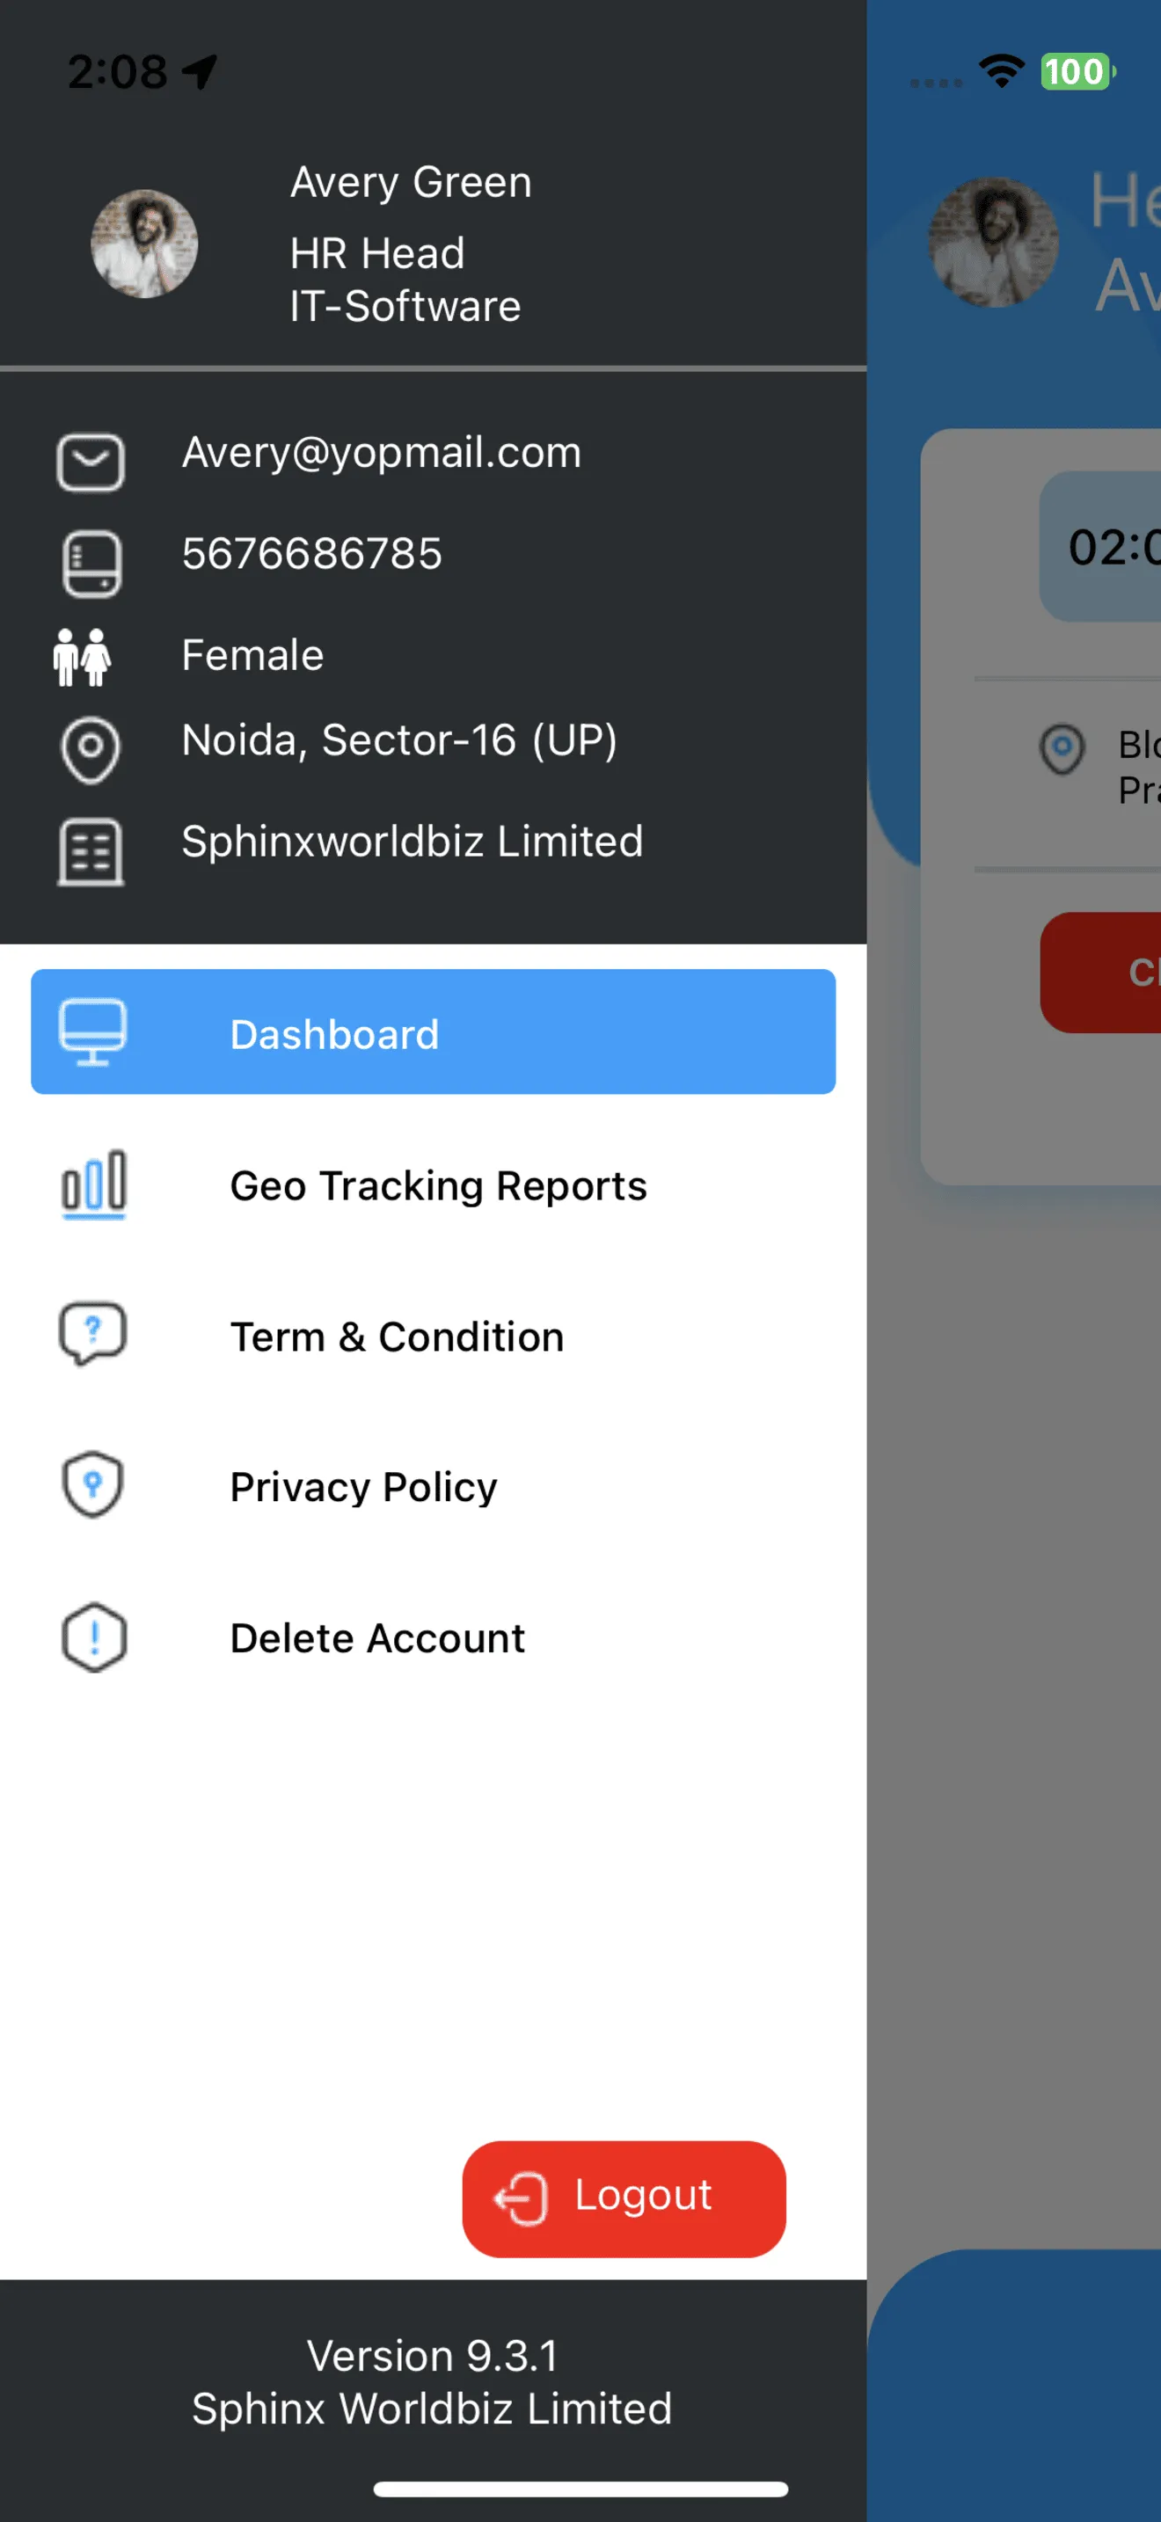Tap the battery indicator showing 100
This screenshot has width=1161, height=2522.
(1077, 71)
